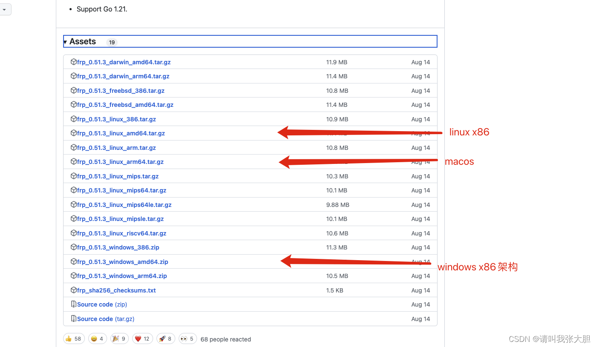React with thumbs up emoji (58)
The height and width of the screenshot is (347, 597).
(x=74, y=339)
